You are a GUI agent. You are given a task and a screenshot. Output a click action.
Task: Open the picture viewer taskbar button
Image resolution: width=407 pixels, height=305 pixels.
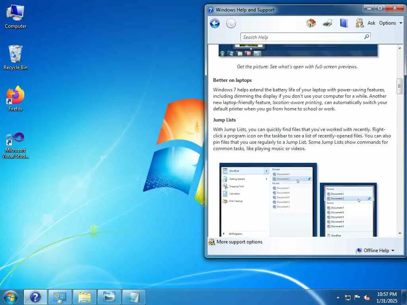pyautogui.click(x=109, y=297)
